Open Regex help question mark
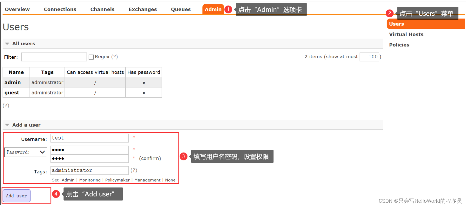 point(115,57)
